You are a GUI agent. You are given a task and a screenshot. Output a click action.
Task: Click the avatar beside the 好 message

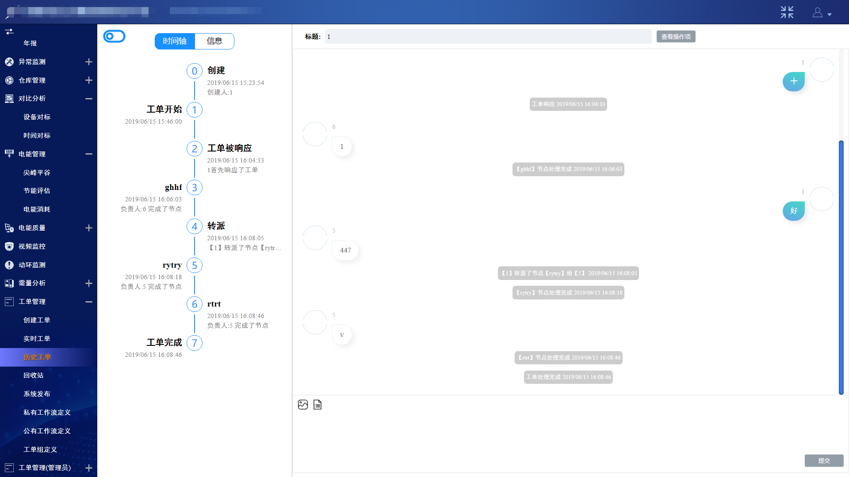click(822, 199)
